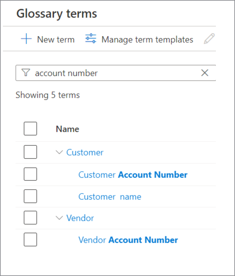235x276 pixels.
Task: Click the Manage term templates sliders icon
Action: [x=91, y=39]
